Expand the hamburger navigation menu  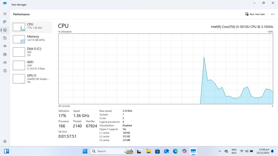point(5,14)
